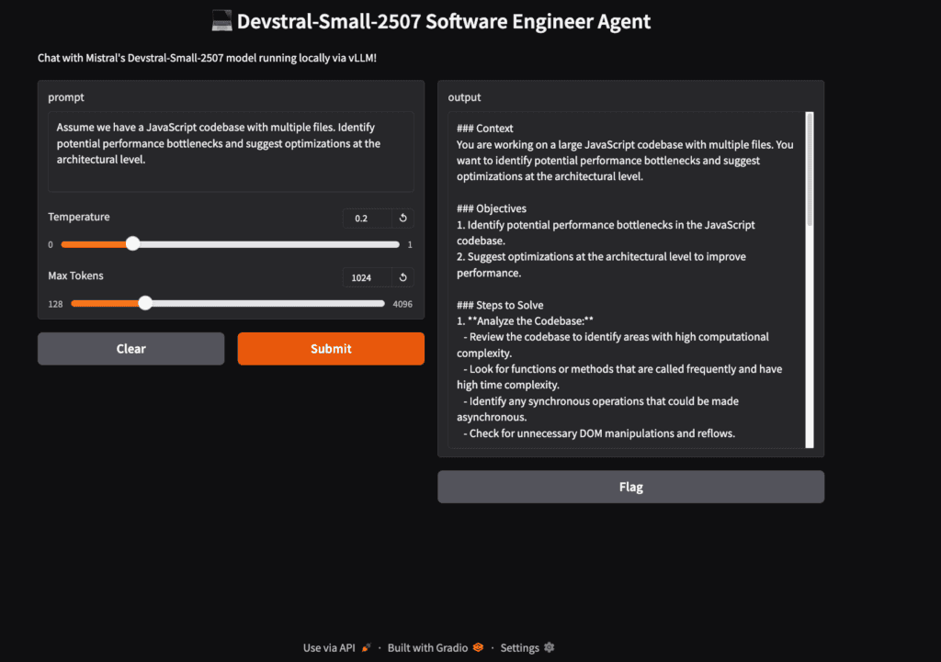Click the Temperature slider handle
Screen dimensions: 941x662
[132, 244]
